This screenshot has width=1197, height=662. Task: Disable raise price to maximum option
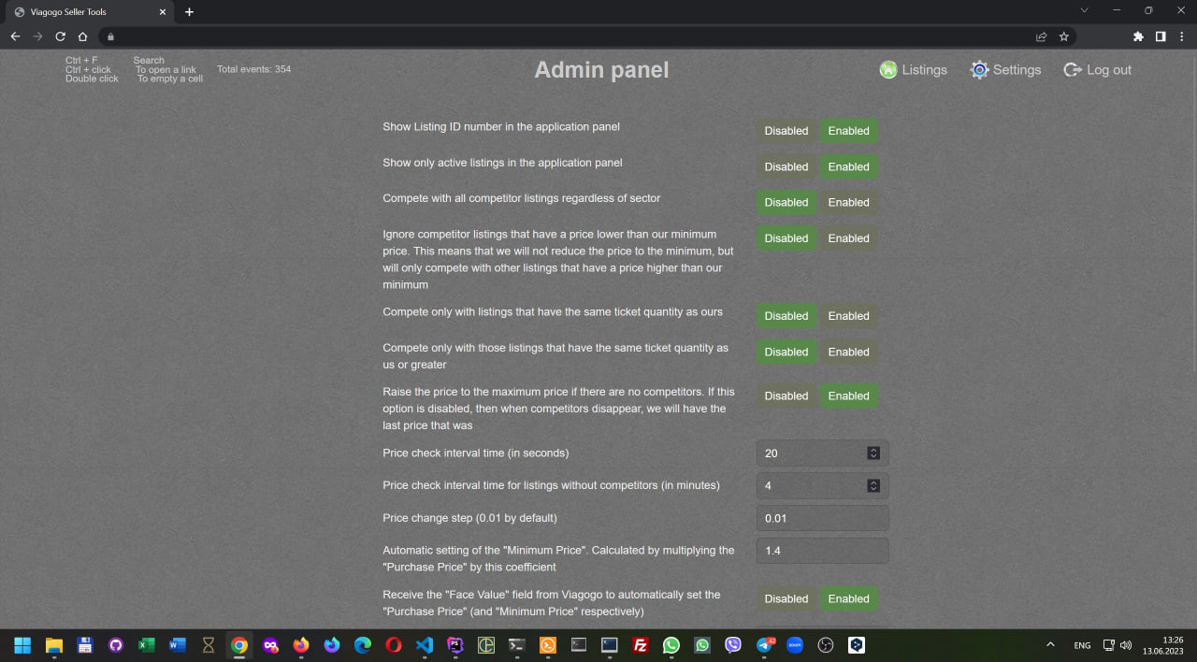point(786,396)
